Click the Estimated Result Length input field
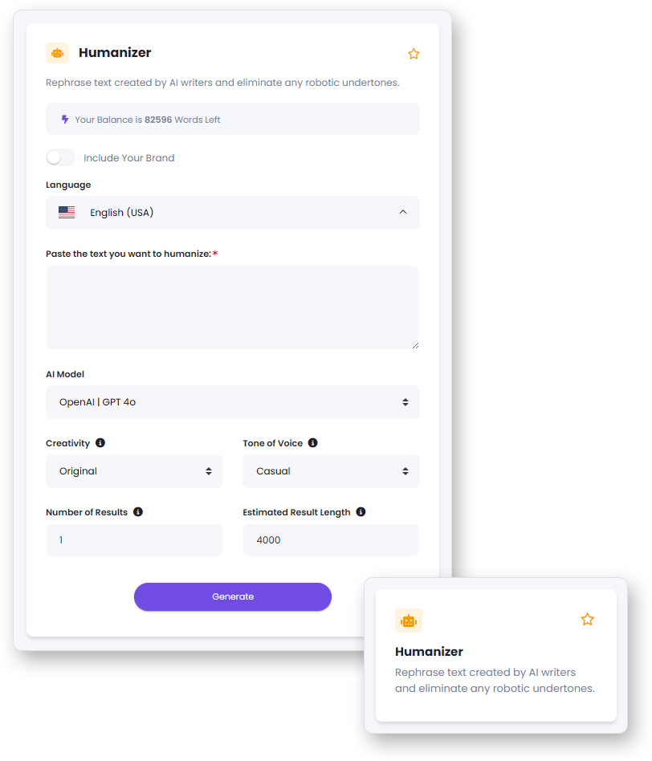 (x=331, y=540)
